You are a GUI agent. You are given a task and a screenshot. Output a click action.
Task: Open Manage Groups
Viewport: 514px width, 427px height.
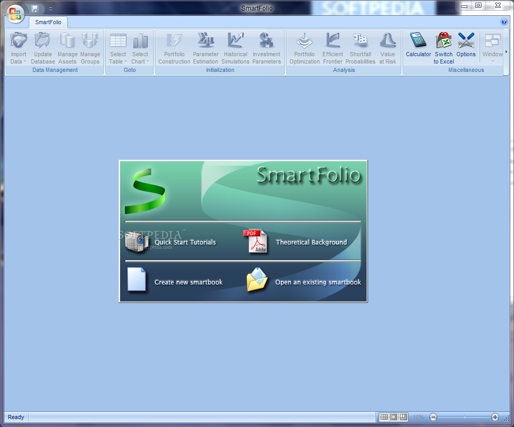click(x=90, y=48)
